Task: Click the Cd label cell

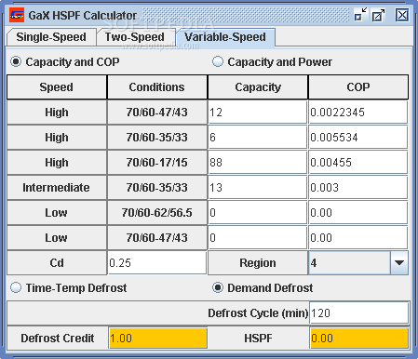Action: pos(57,263)
